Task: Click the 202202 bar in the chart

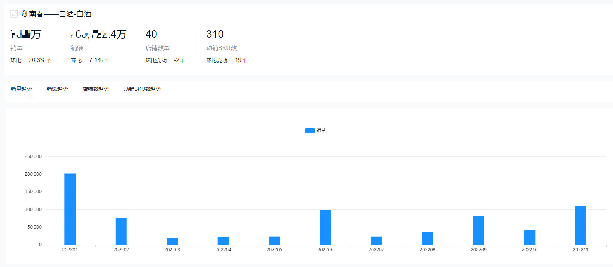Action: coord(121,231)
